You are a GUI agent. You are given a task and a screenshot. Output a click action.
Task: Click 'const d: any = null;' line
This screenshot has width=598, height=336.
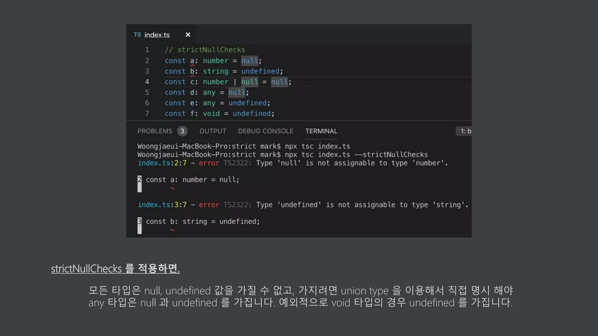(x=207, y=92)
